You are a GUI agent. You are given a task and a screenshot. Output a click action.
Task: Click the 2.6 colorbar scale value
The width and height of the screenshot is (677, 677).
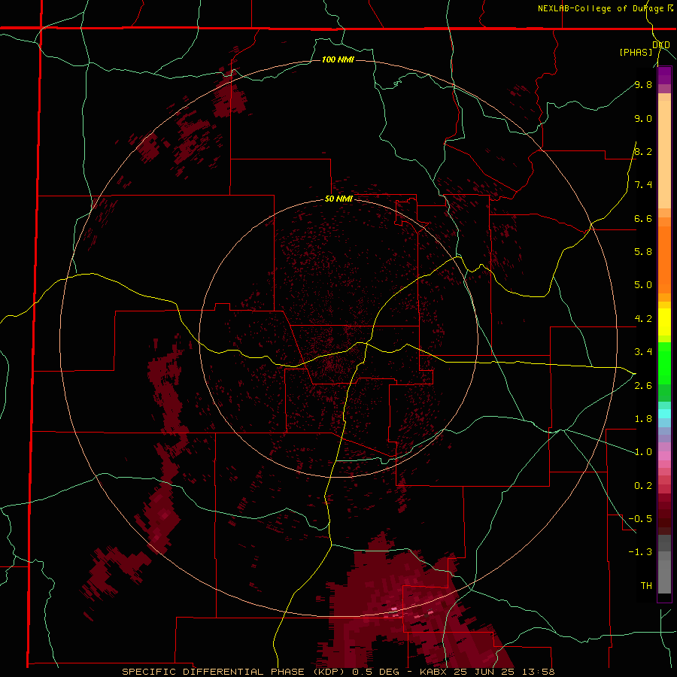point(643,386)
